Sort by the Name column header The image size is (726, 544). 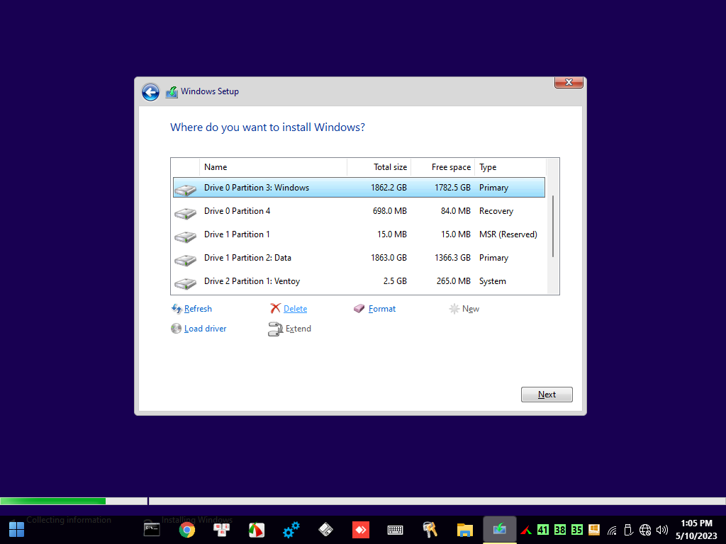point(273,167)
